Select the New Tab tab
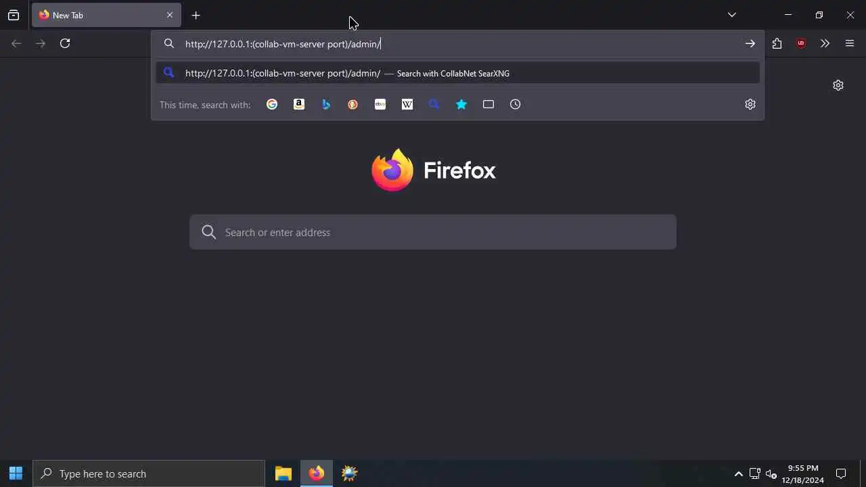 click(x=106, y=15)
